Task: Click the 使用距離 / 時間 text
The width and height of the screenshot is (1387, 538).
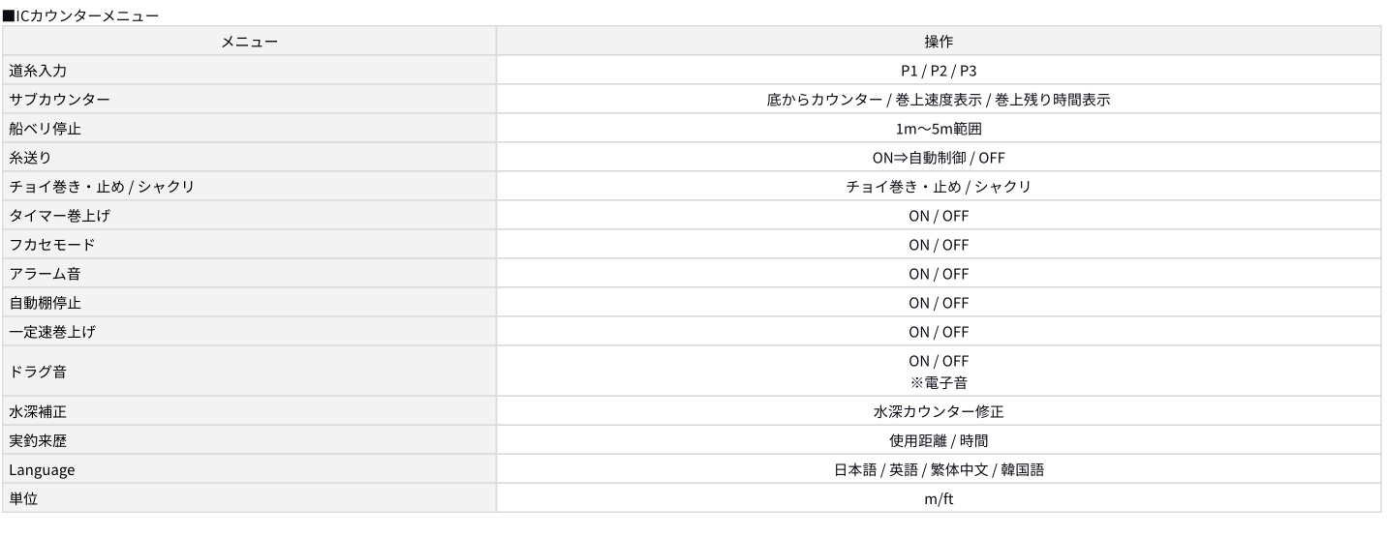Action: tap(938, 440)
